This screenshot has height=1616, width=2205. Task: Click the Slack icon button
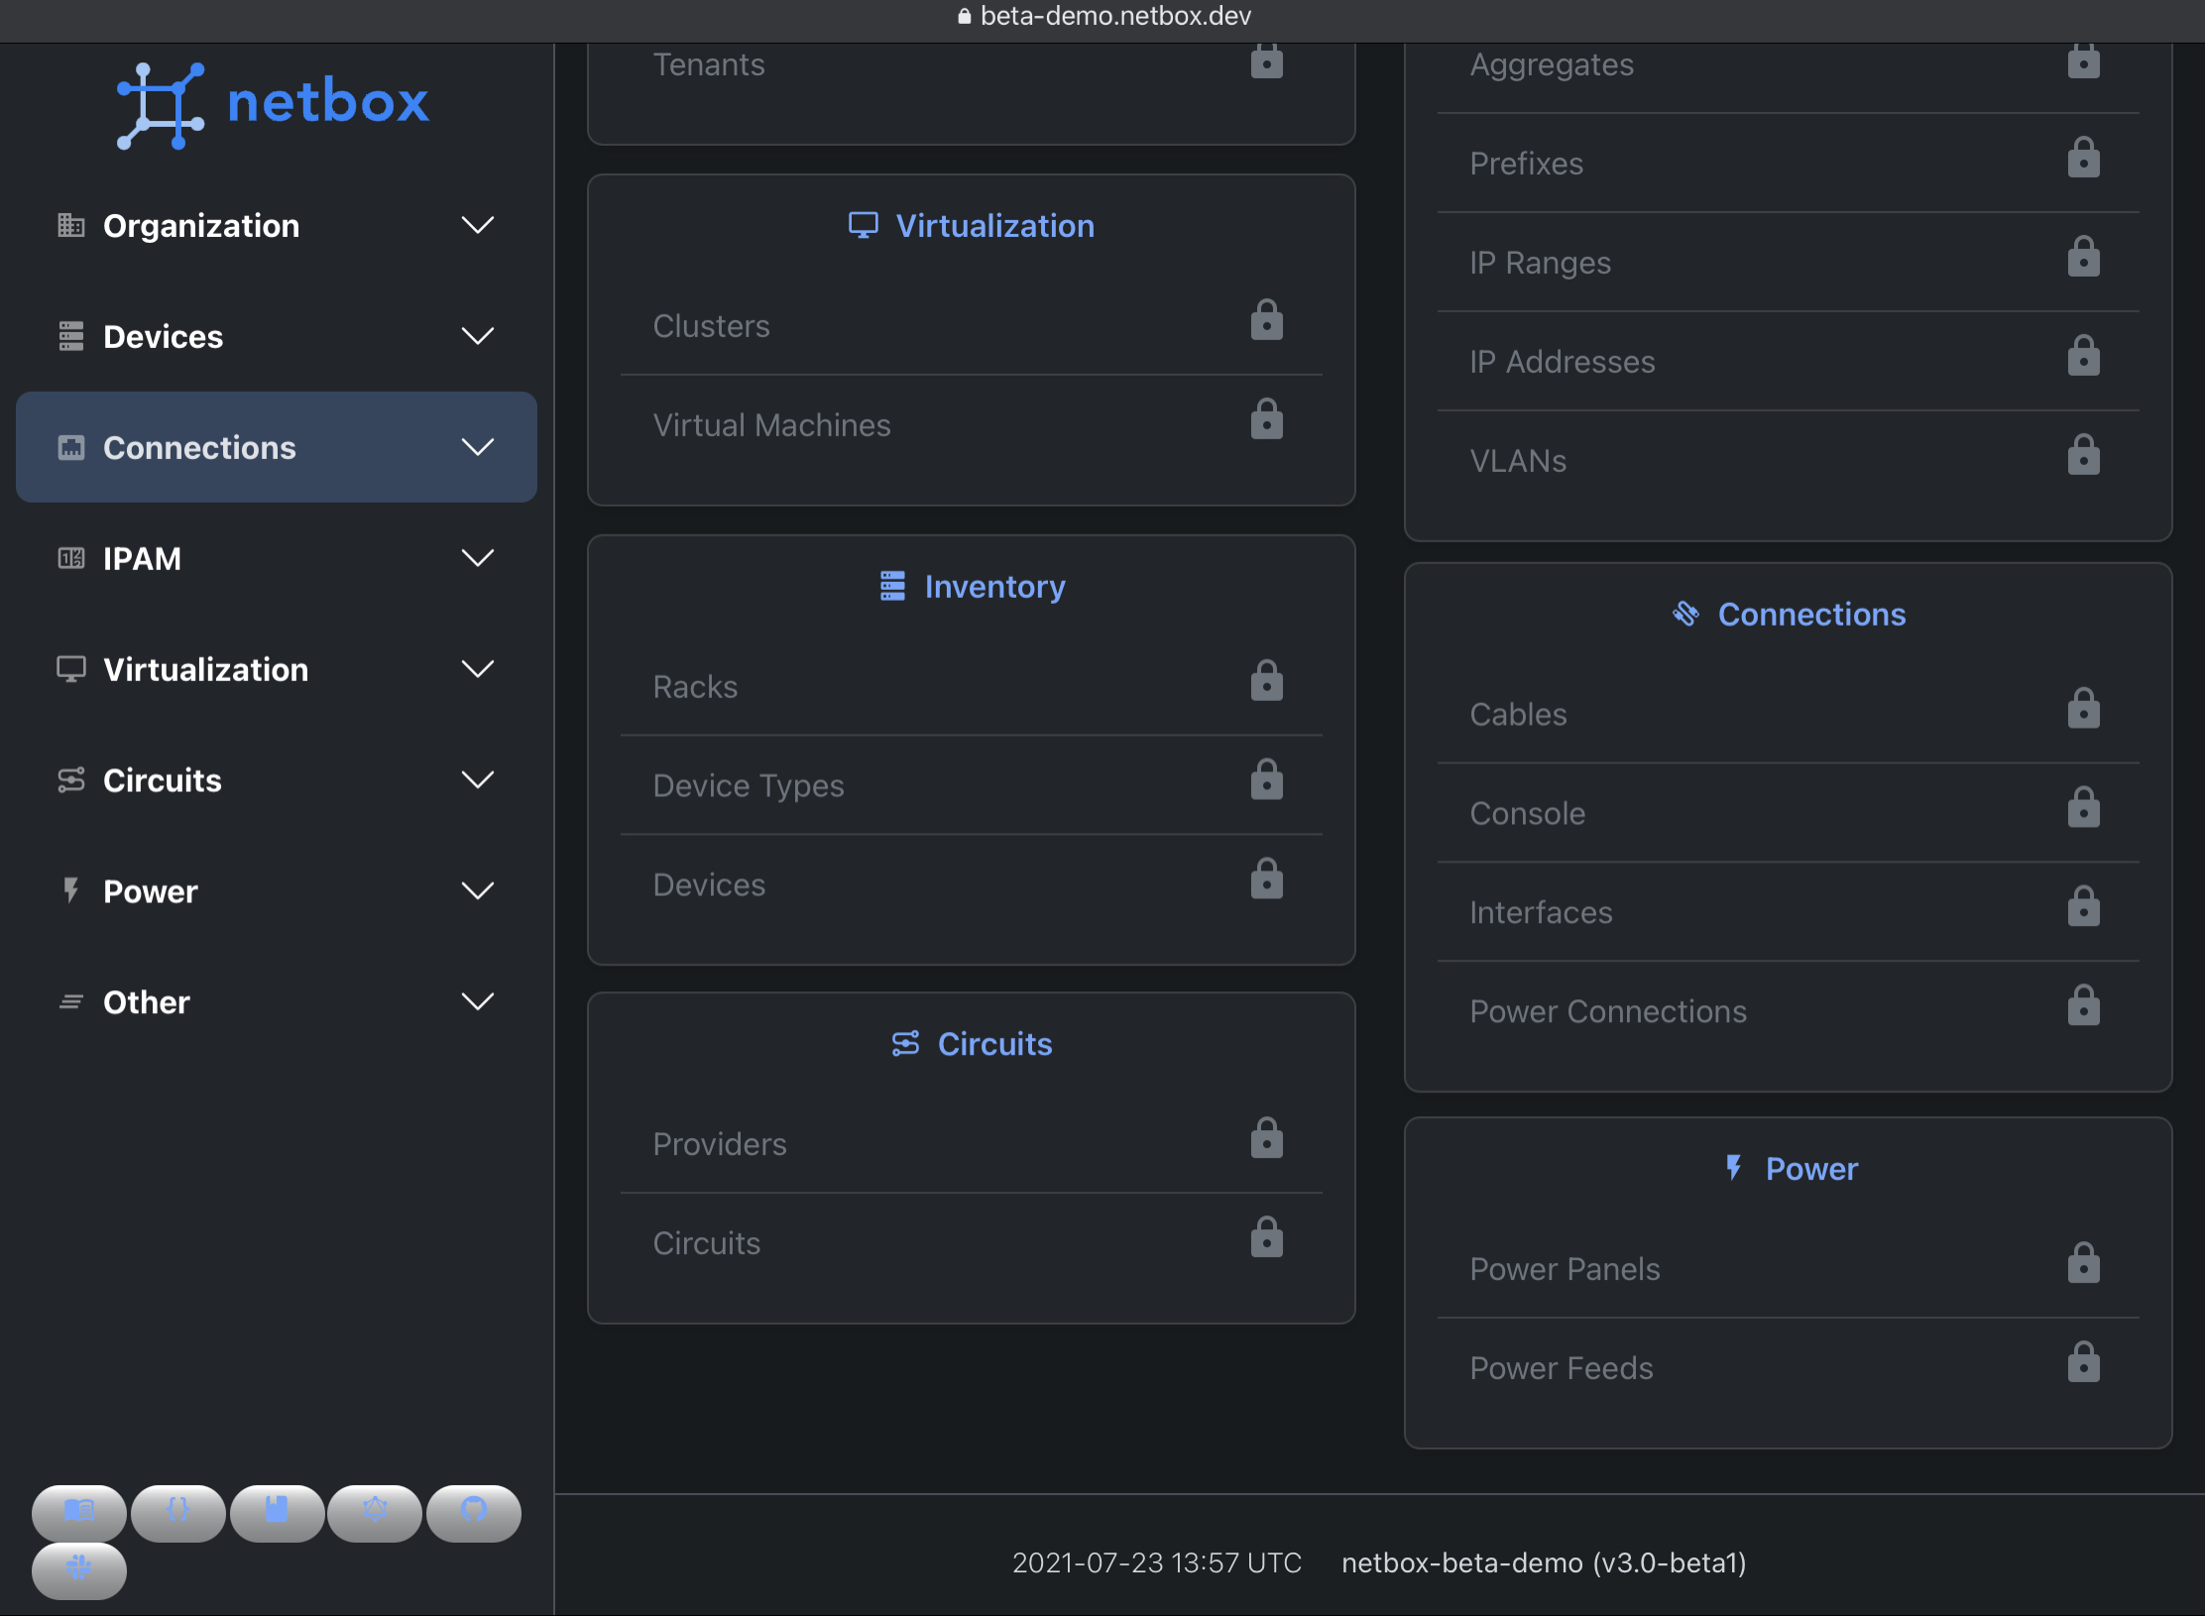(x=79, y=1569)
